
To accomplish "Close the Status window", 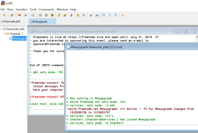I will [x=195, y=31].
